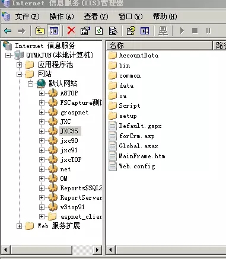Click the Up One Level folder icon
Screen dimensions: 226x259
40,31
